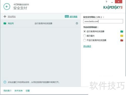Go back with the circular arrow button

7,7
